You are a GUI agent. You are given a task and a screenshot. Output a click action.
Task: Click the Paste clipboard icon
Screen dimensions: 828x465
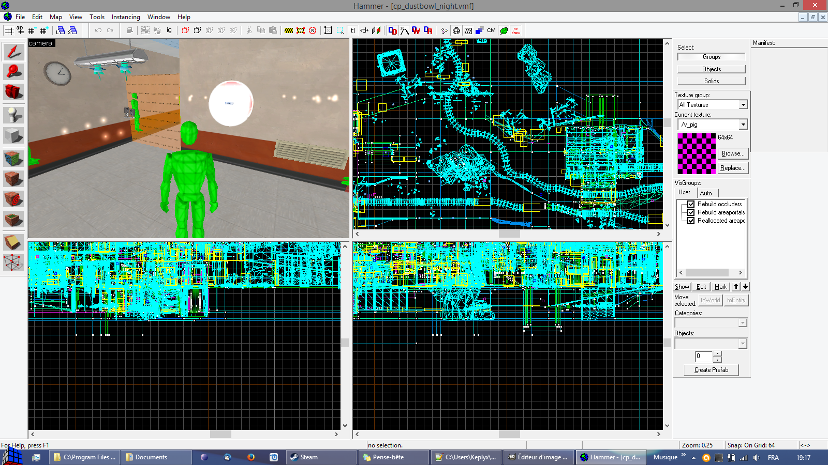(x=273, y=30)
